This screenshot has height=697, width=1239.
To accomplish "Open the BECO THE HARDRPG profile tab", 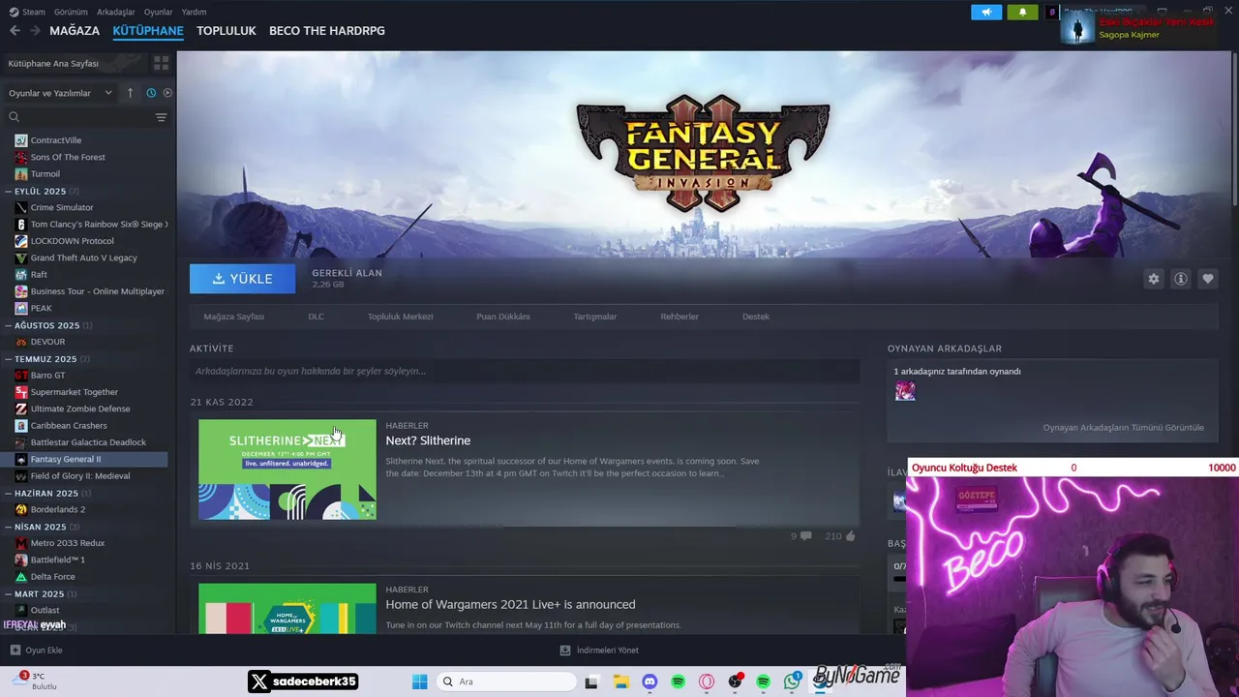I will (x=326, y=31).
